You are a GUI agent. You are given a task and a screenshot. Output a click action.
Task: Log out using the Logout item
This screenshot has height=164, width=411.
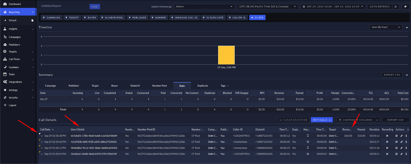pyautogui.click(x=12, y=105)
